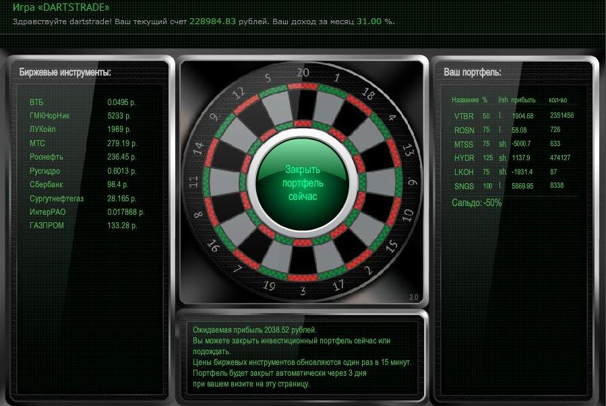Click the number 20 on dartboard
Screen dimensions: 606x406
point(303,72)
